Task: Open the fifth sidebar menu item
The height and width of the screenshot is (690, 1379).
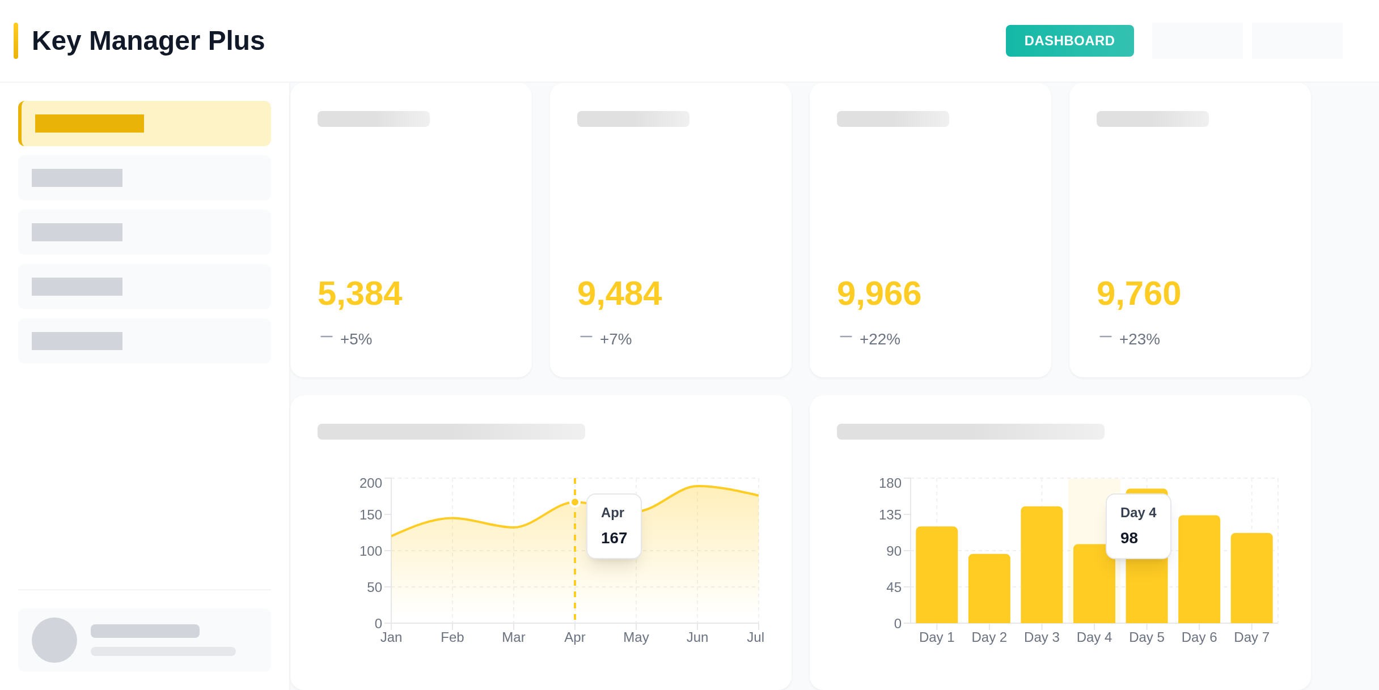Action: [145, 341]
